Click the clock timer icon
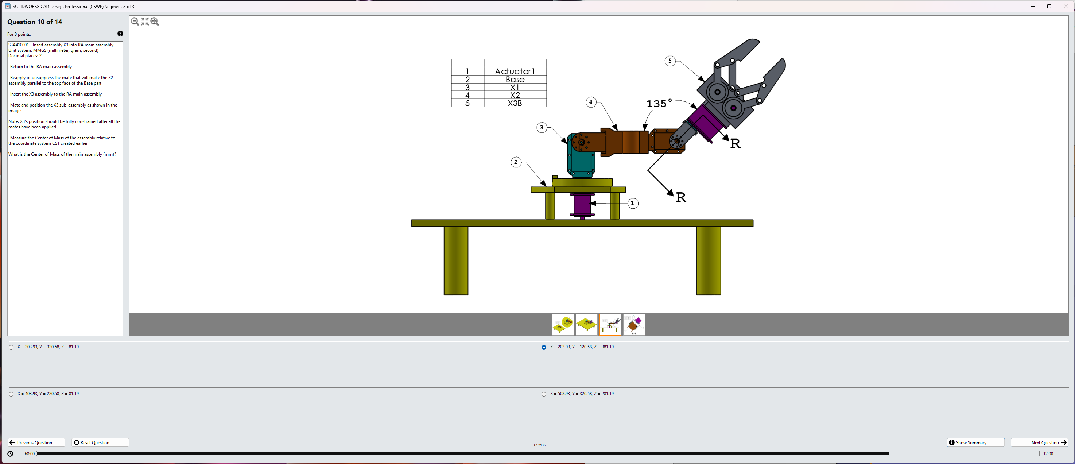 (x=11, y=453)
